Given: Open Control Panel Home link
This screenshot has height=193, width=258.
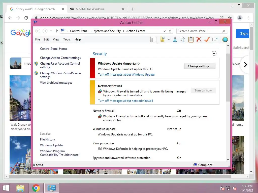Looking at the screenshot, I should [x=54, y=49].
